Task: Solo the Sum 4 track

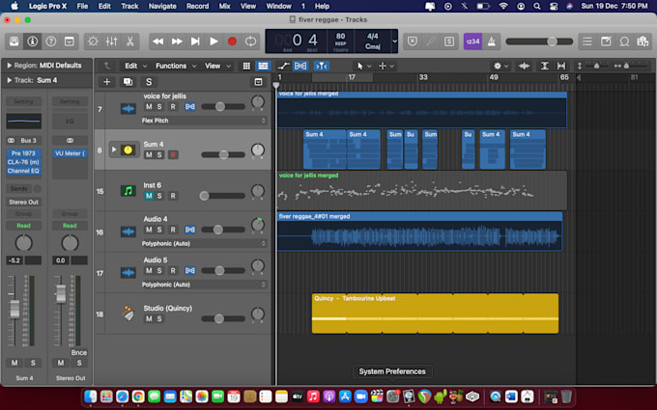Action: 159,154
